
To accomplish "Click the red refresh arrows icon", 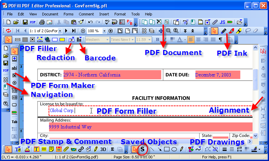I will [8, 31].
